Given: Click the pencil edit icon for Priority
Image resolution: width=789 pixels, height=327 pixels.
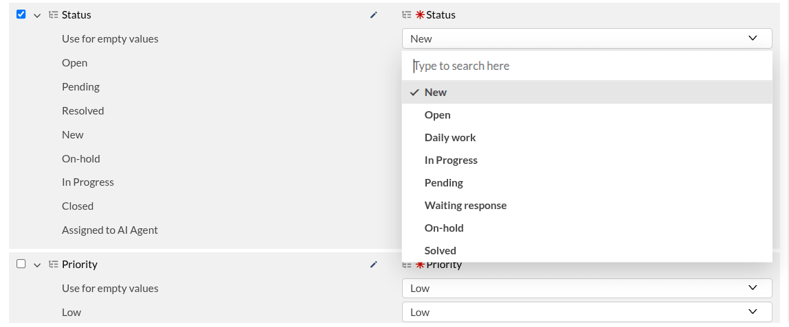Looking at the screenshot, I should (373, 265).
